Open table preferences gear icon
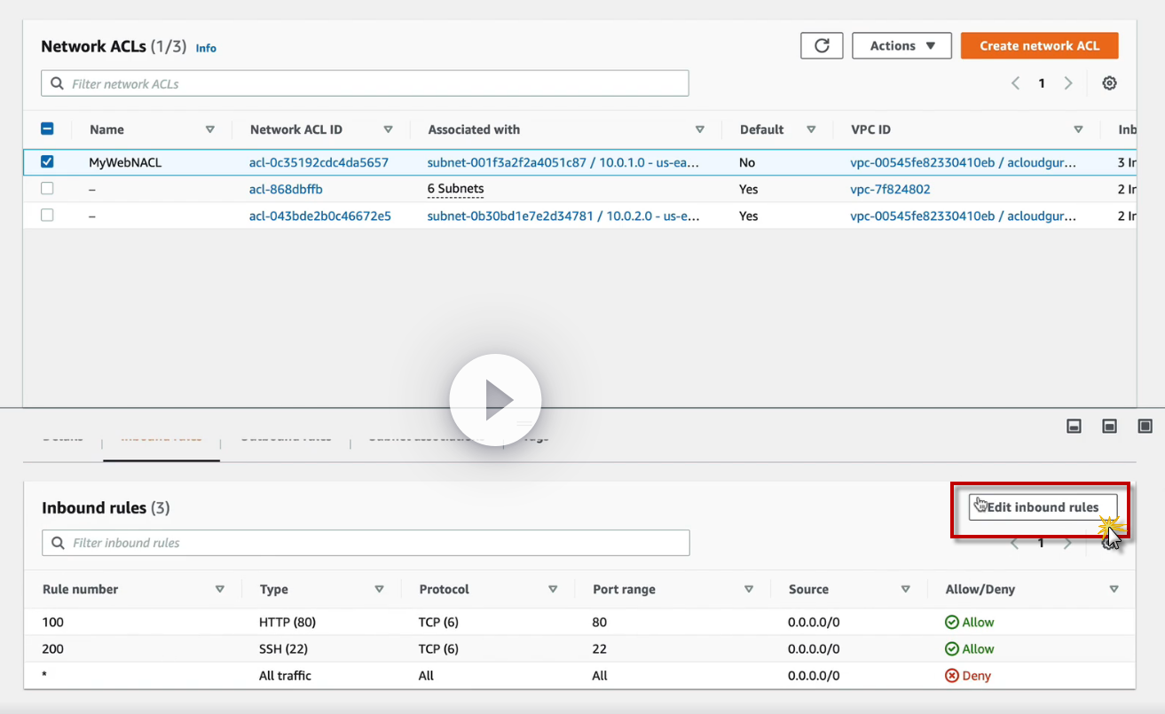1165x714 pixels. [1109, 83]
